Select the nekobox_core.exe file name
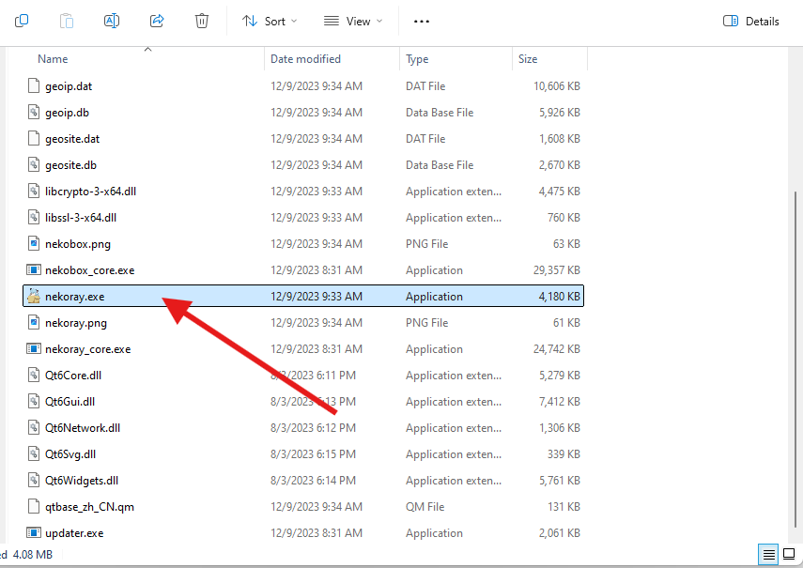The height and width of the screenshot is (568, 803). point(89,270)
